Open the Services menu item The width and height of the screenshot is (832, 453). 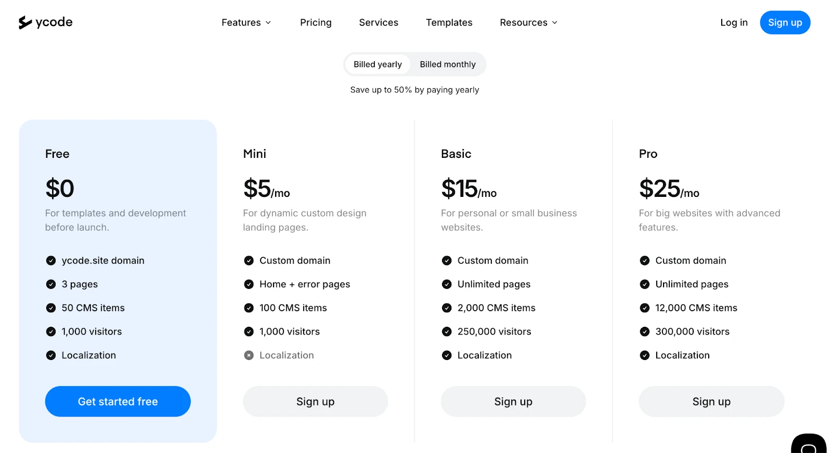tap(379, 23)
